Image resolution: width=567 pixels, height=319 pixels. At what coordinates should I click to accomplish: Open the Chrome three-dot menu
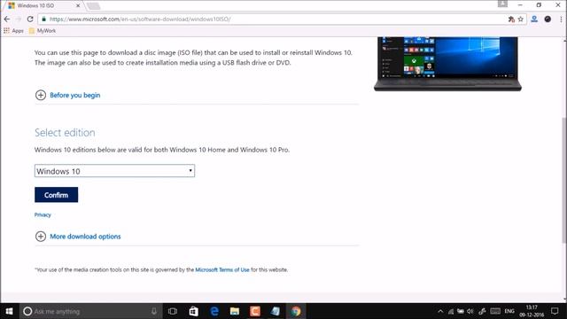(561, 19)
